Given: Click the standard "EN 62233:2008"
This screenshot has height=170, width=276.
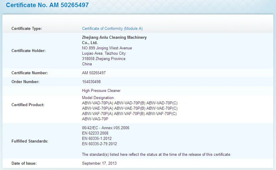Looking at the screenshot, I should [x=95, y=133].
